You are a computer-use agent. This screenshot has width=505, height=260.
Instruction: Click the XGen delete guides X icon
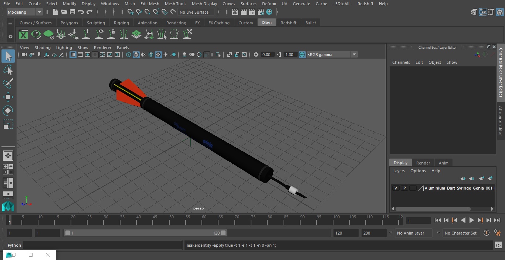[x=187, y=35]
